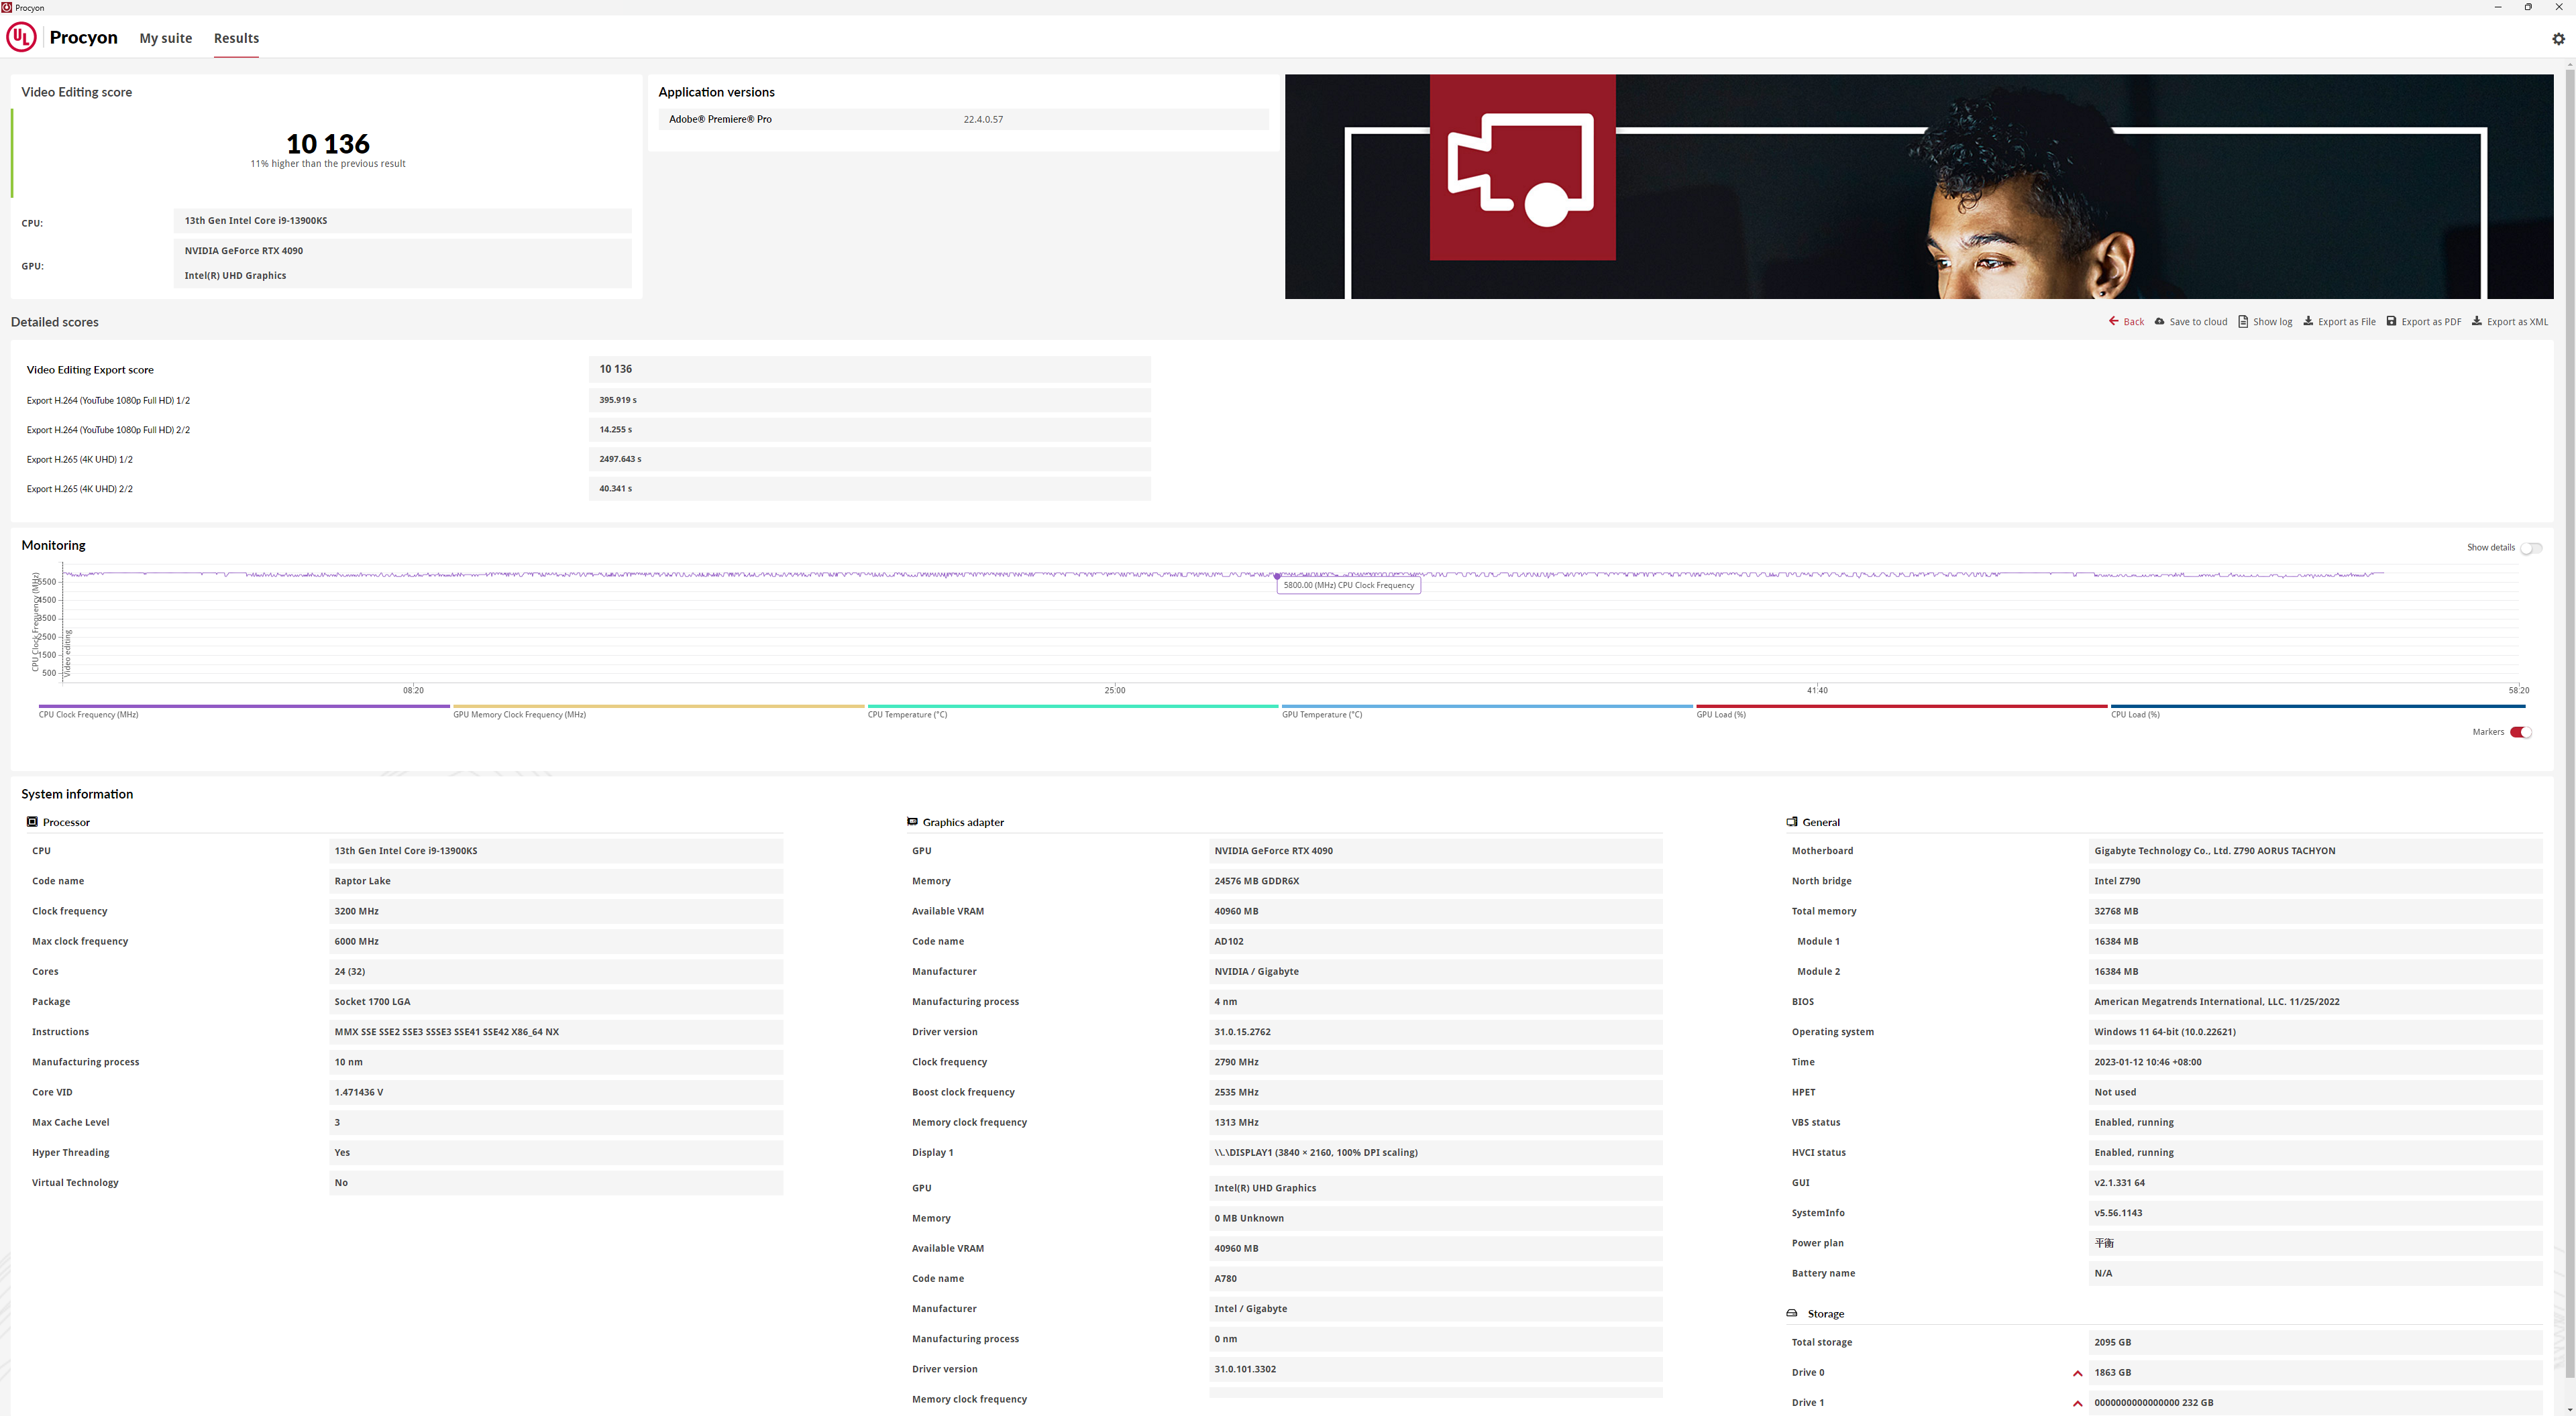This screenshot has width=2576, height=1416.
Task: Select Total storage 2095 GB value
Action: [x=2316, y=1343]
